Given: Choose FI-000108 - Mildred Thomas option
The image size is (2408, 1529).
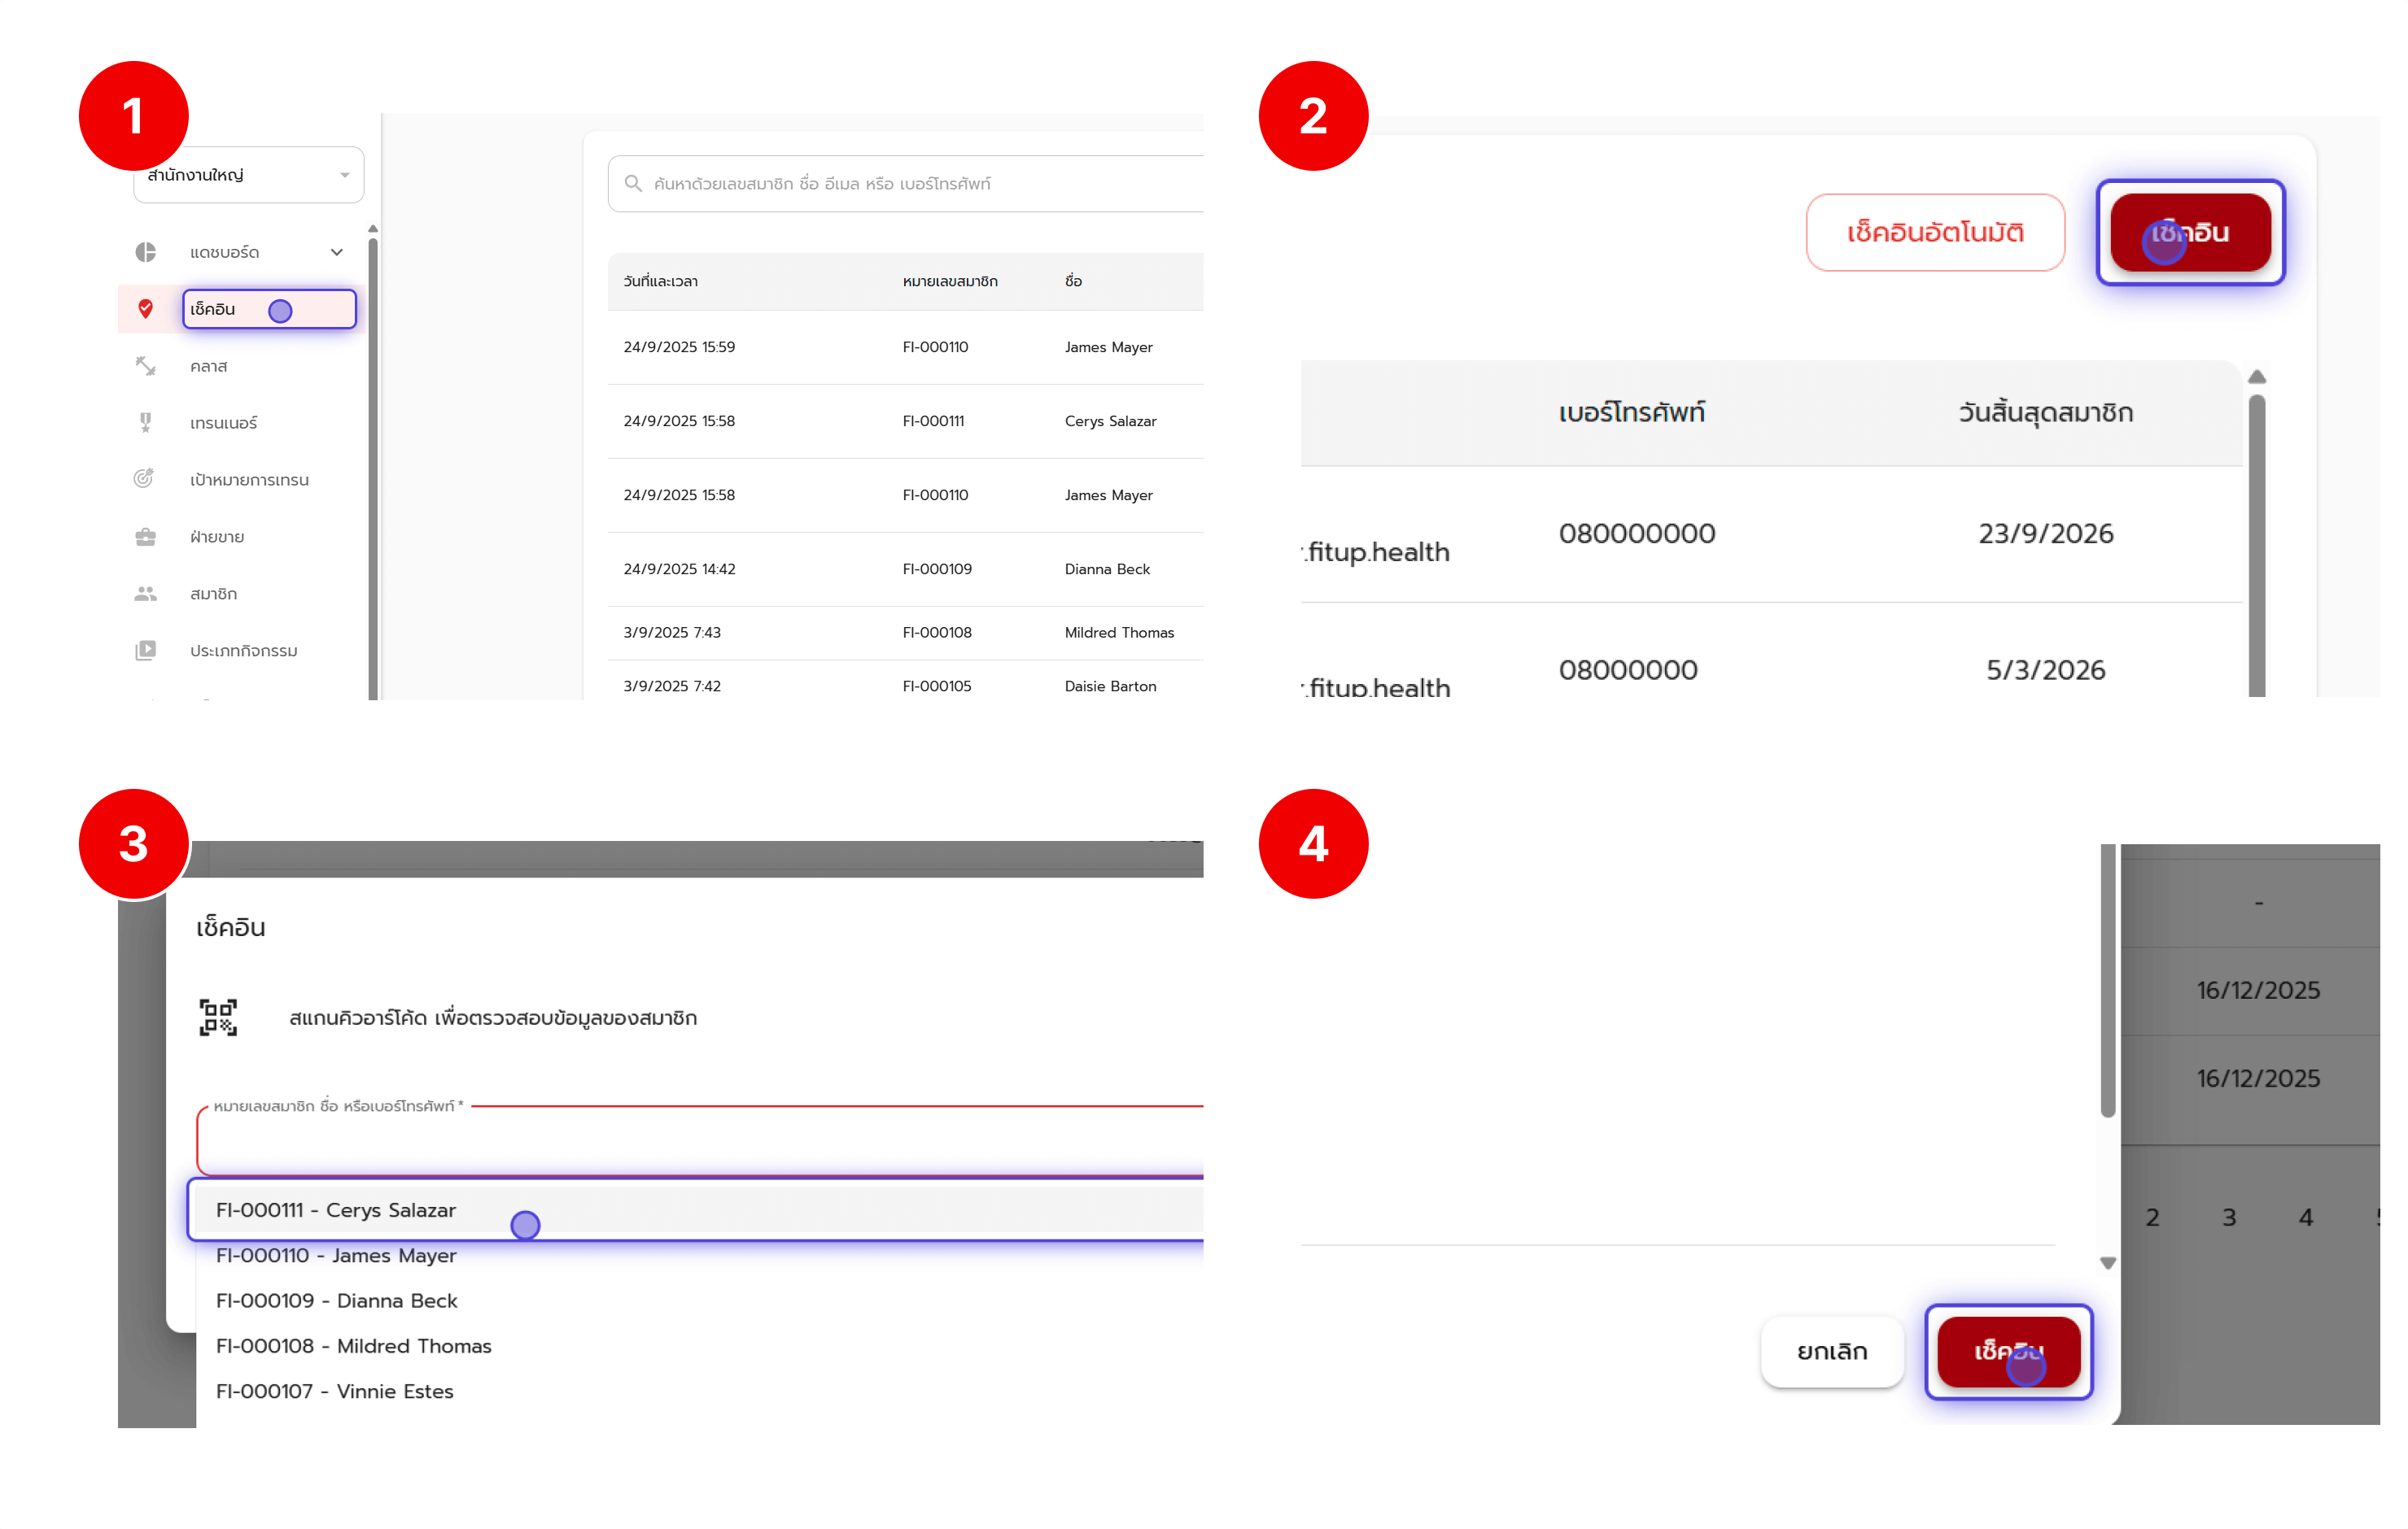Looking at the screenshot, I should click(353, 1346).
